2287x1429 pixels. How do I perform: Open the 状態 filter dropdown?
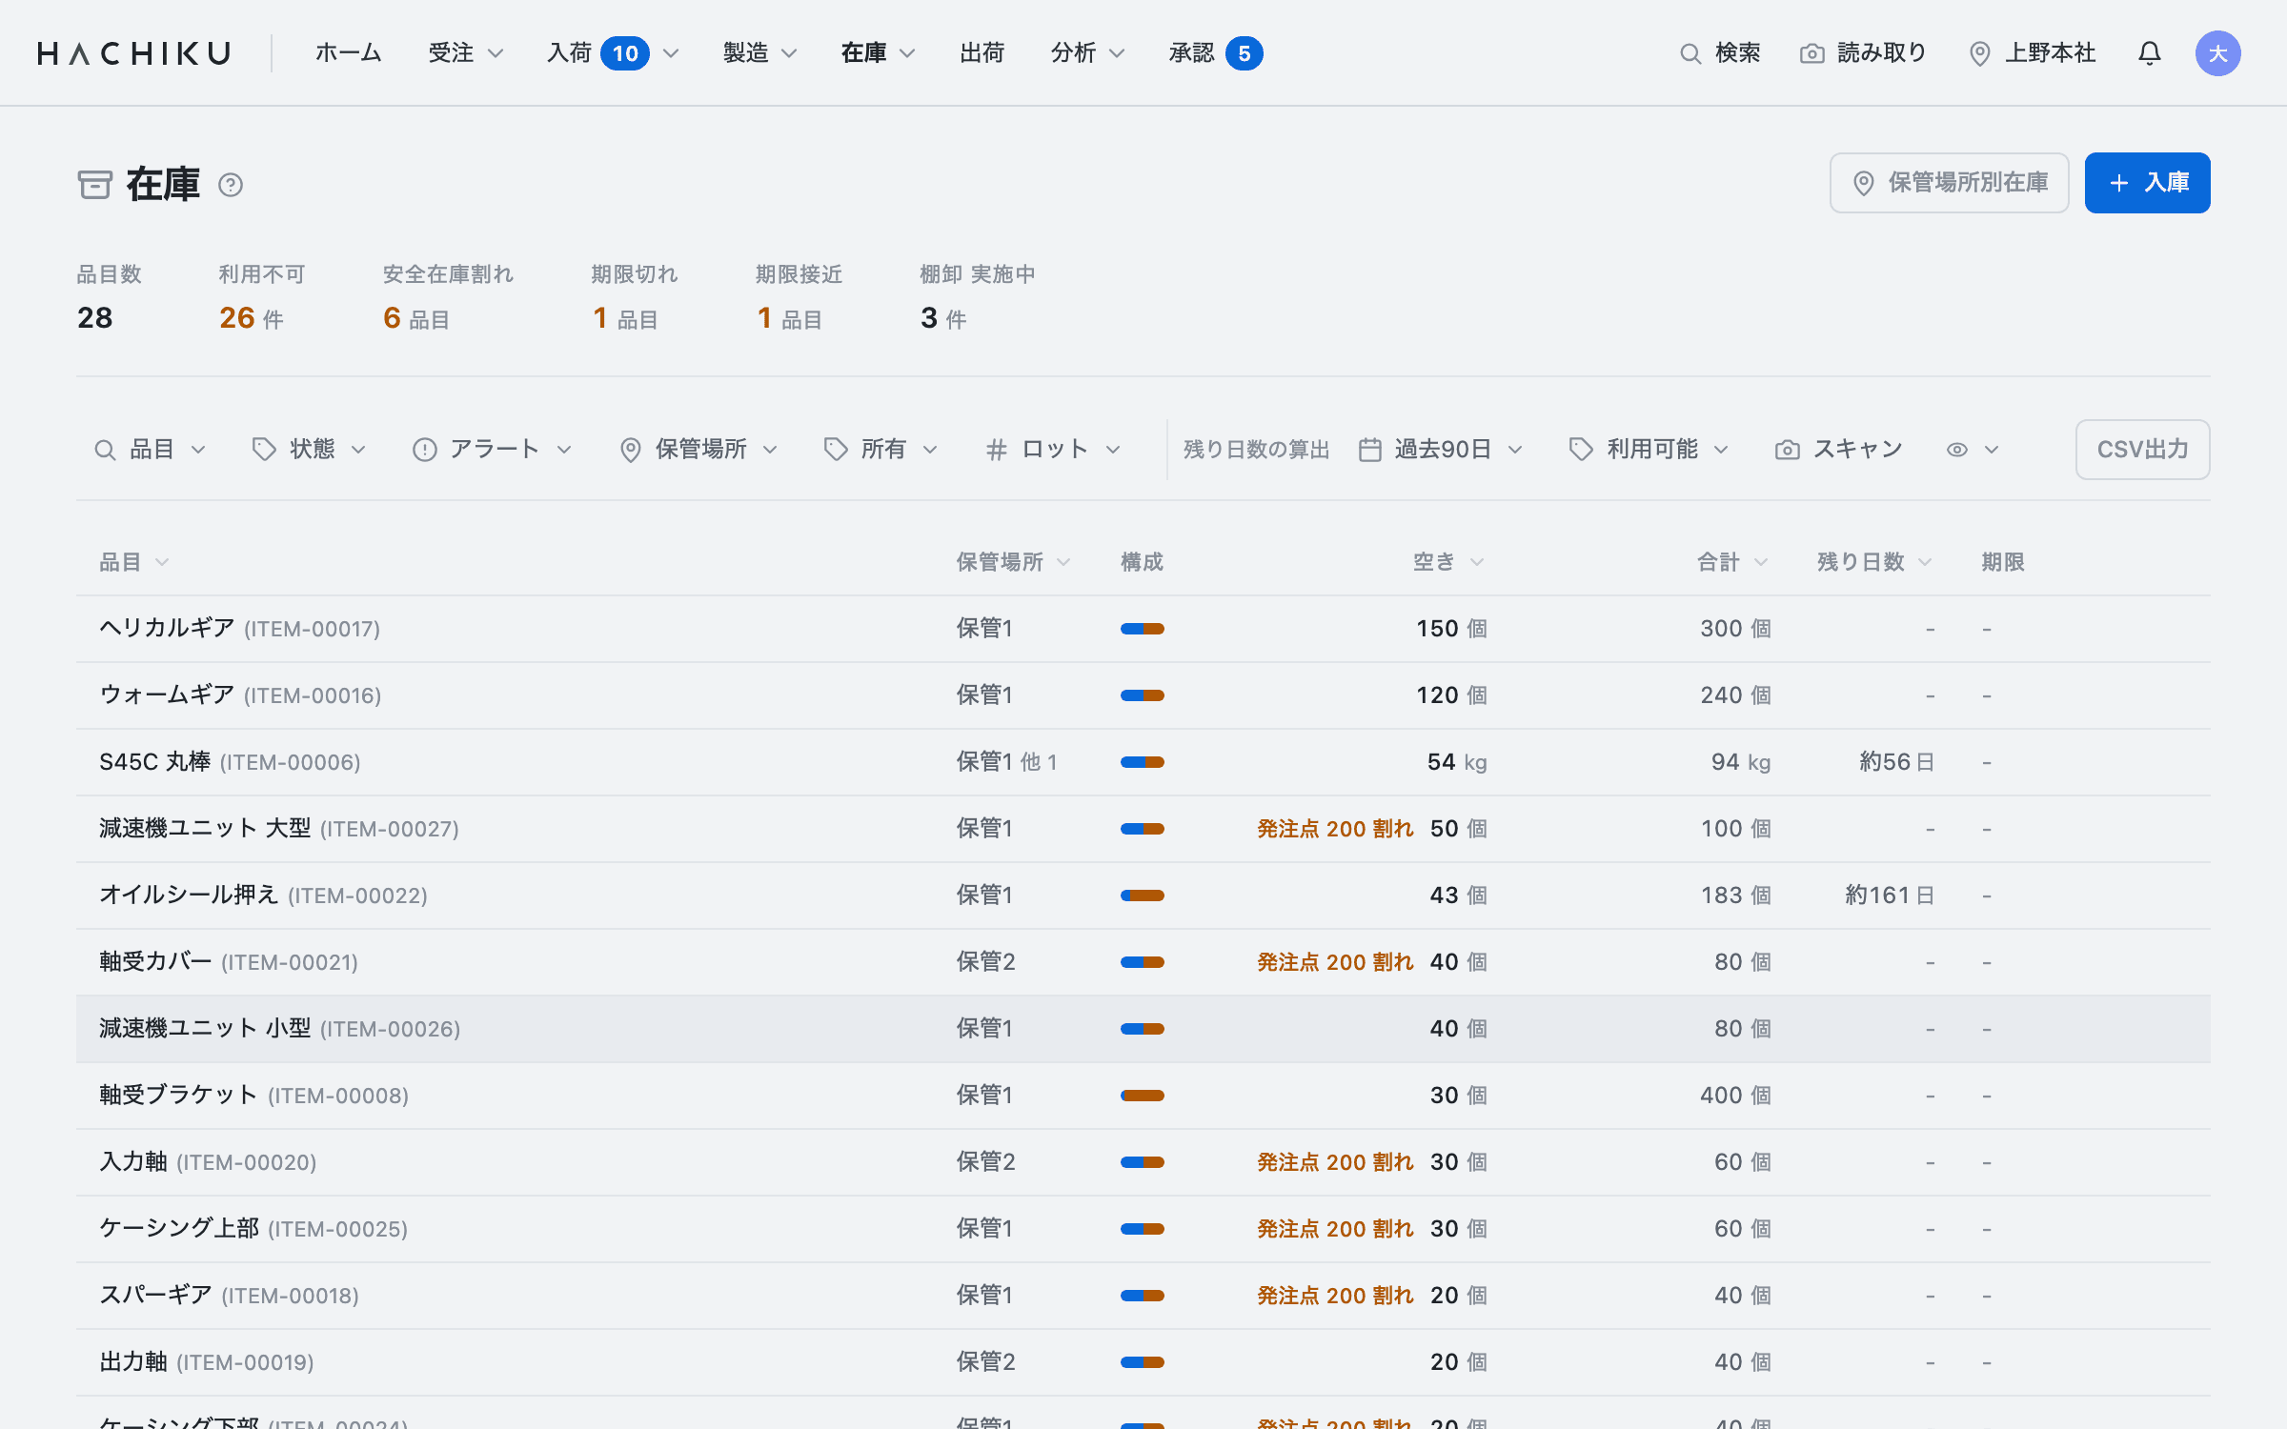coord(309,450)
